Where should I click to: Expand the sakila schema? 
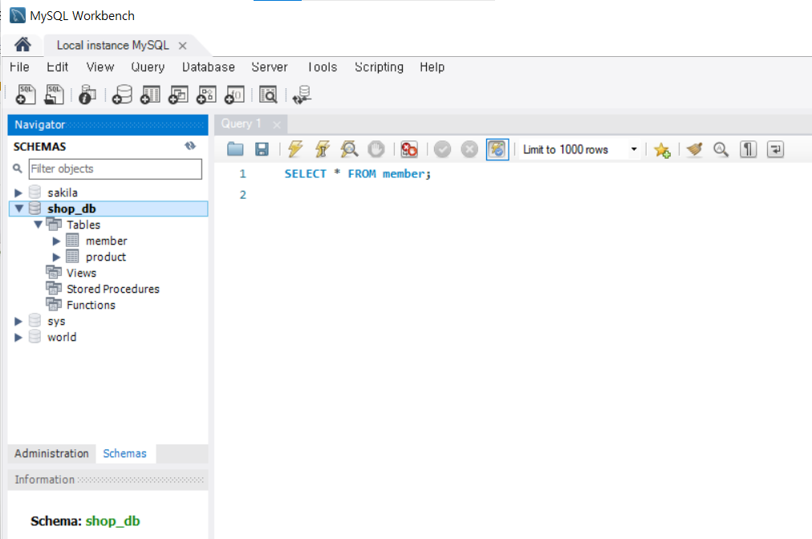(18, 192)
